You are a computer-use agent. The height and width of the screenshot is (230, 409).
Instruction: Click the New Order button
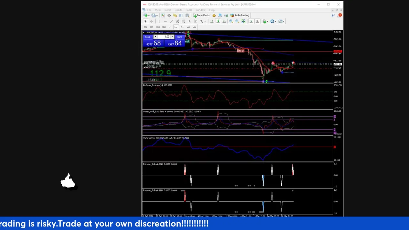pyautogui.click(x=201, y=15)
